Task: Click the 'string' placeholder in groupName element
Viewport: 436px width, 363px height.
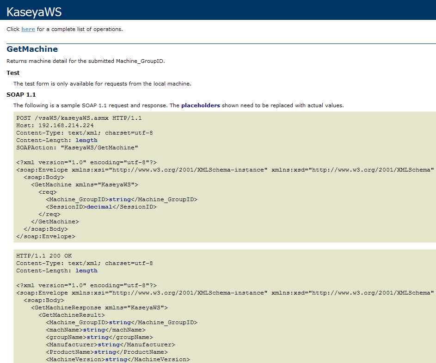Action: tap(98, 337)
